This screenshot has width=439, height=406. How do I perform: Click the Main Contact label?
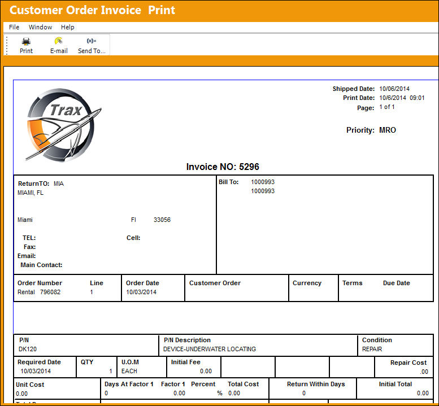coord(41,265)
